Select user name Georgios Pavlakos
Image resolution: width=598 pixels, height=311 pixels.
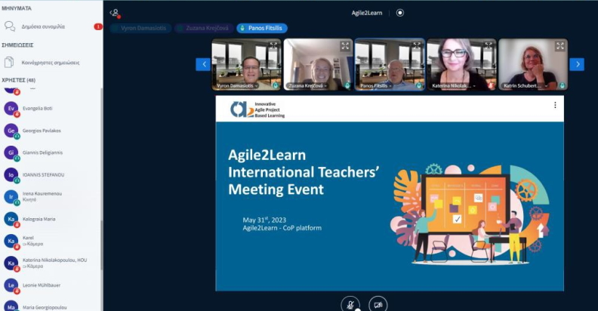(x=42, y=131)
